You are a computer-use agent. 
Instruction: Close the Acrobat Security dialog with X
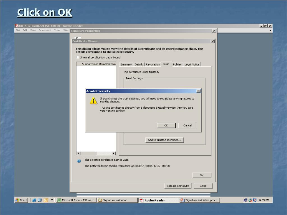click(x=198, y=91)
